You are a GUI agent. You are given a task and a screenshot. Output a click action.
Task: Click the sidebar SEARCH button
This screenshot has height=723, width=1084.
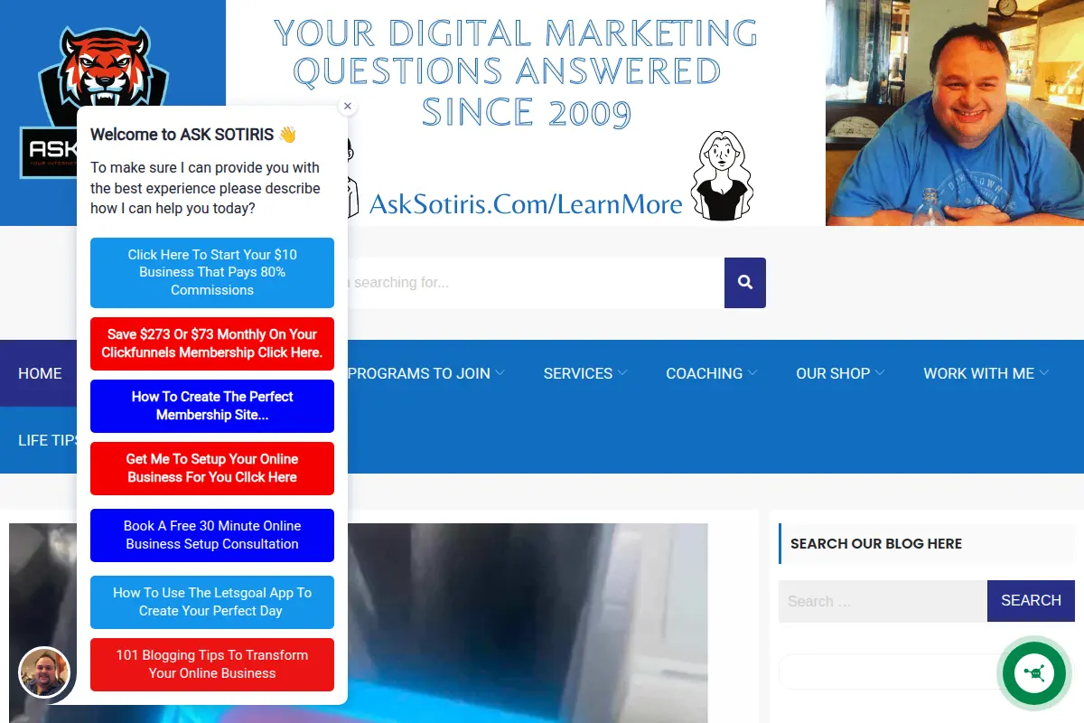click(x=1031, y=601)
